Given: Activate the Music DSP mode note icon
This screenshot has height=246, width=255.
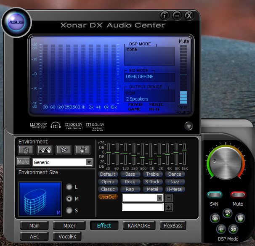Looking at the screenshot, I should (x=227, y=213).
